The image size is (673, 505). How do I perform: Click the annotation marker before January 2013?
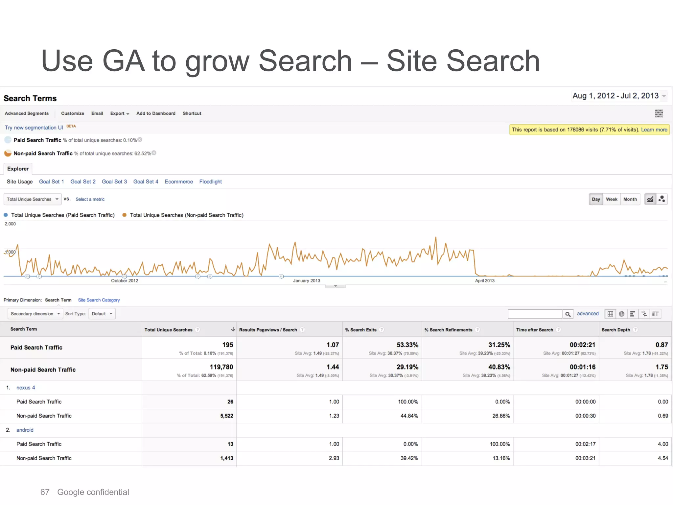[x=281, y=277]
